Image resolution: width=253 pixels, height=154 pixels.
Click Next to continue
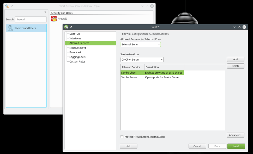[x=236, y=146]
